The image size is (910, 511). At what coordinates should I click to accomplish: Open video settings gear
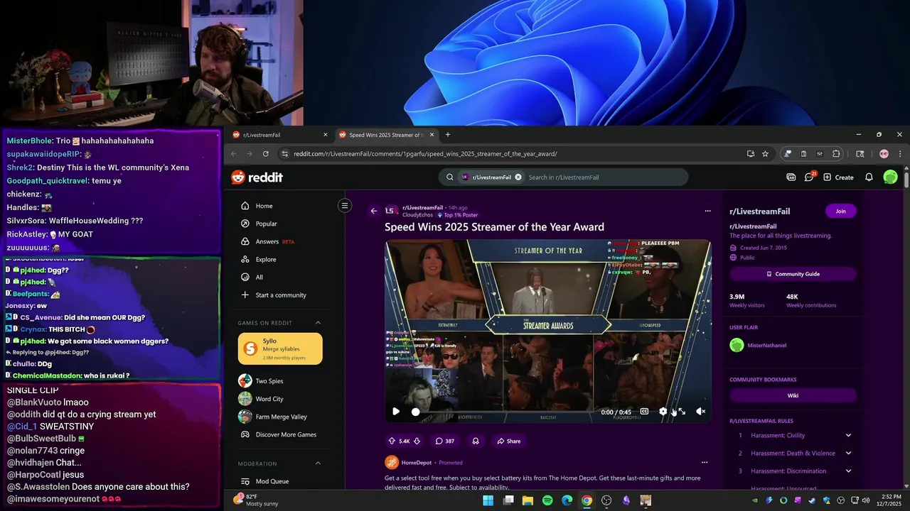pos(663,412)
